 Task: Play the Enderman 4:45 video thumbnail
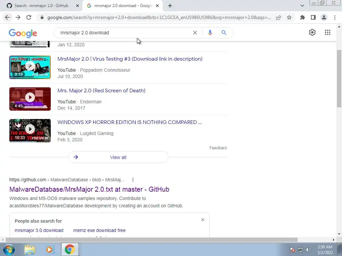(x=30, y=99)
